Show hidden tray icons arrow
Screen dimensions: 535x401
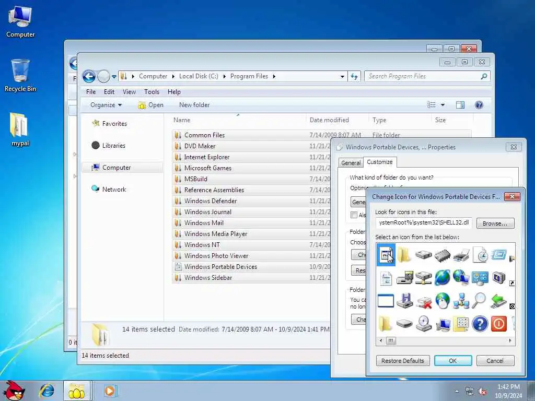tap(457, 391)
